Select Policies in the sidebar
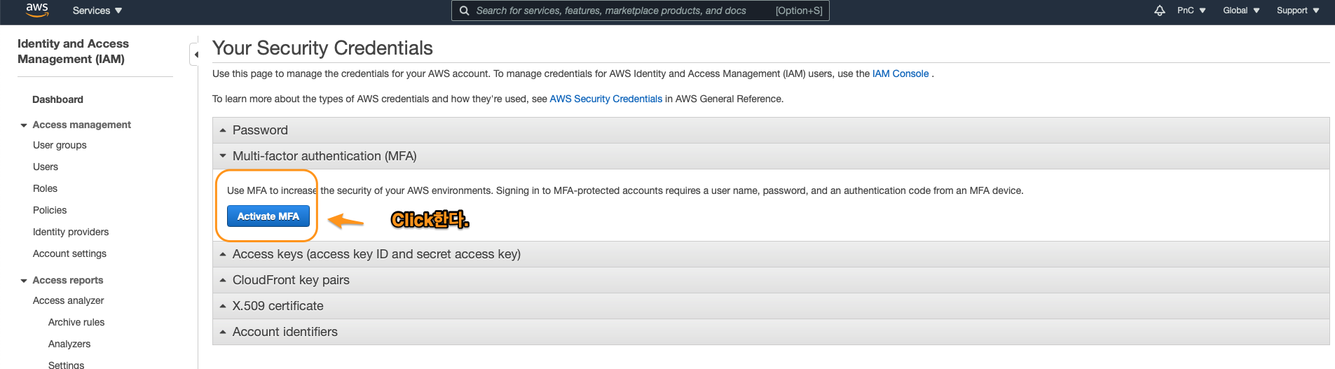The image size is (1335, 369). (50, 210)
